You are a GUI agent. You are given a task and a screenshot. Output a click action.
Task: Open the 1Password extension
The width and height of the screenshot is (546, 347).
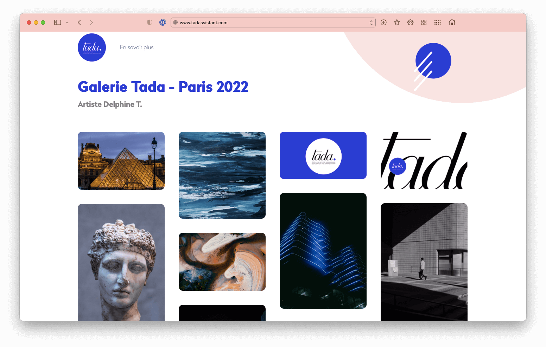click(163, 23)
